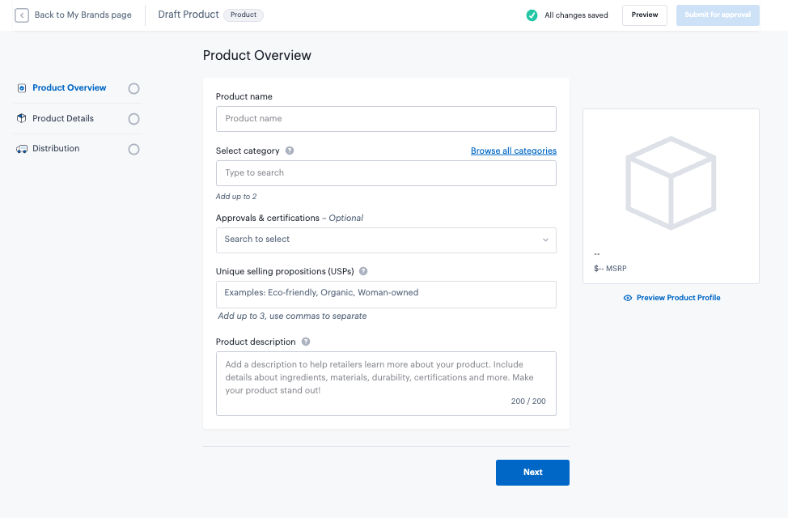Screen dimensions: 788x518
Task: Select the Product Details status circle
Action: pos(134,119)
